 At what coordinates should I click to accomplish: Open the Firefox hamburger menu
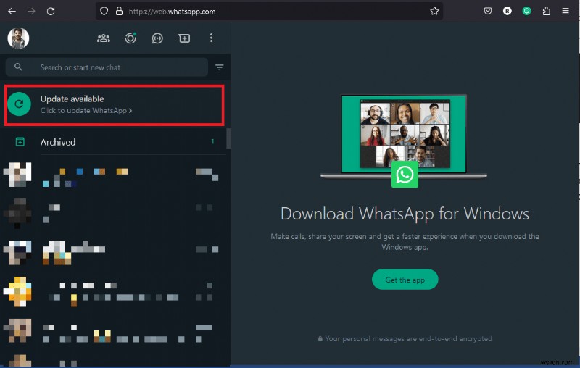point(565,11)
